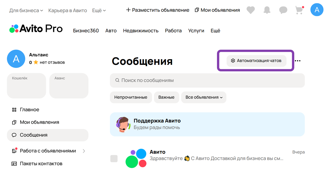Open messages via the chat bubble icon

(x=283, y=10)
